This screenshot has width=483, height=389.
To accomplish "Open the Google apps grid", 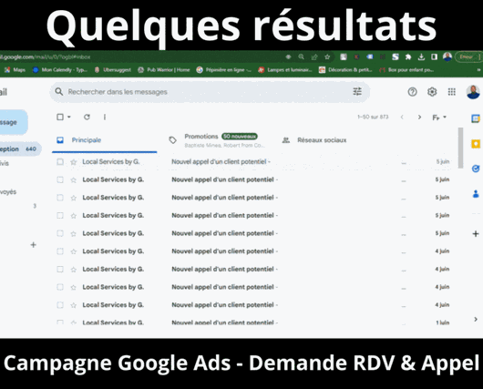I will (x=452, y=92).
